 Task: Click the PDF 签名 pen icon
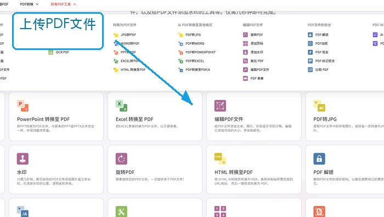point(310,52)
